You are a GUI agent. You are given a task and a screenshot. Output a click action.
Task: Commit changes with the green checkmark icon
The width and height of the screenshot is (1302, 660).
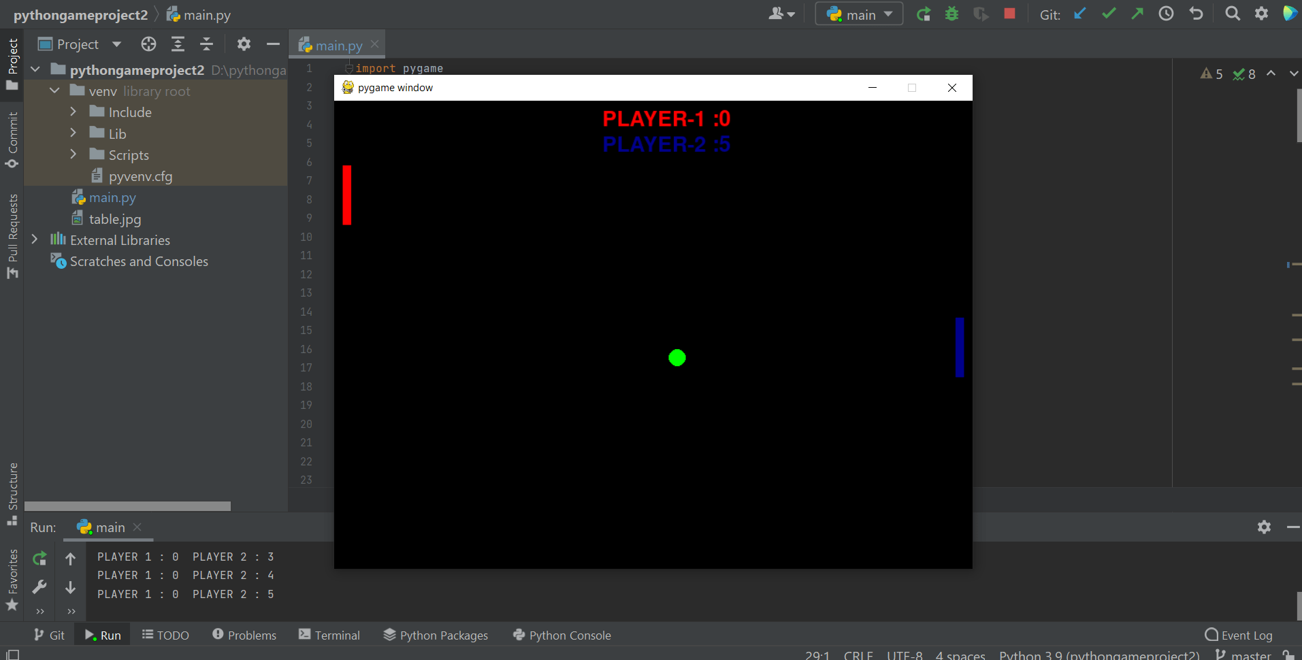(x=1109, y=14)
